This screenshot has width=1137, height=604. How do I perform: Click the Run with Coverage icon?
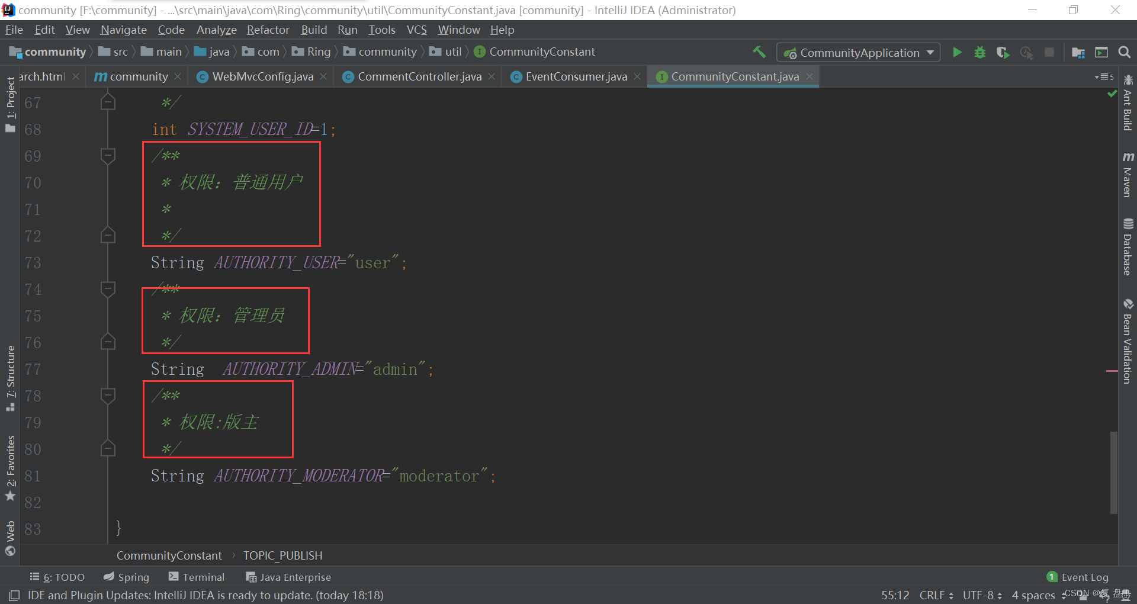[1003, 52]
